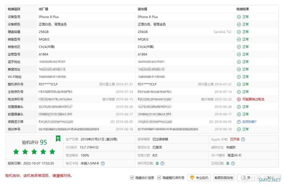Click the 检测项目 column header
284x185 pixels.
point(14,9)
